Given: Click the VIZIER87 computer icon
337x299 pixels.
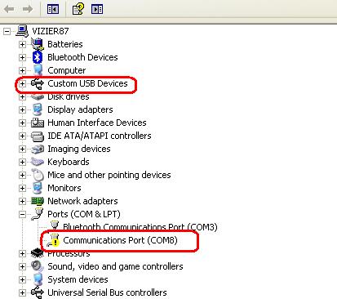Looking at the screenshot, I should 22,31.
